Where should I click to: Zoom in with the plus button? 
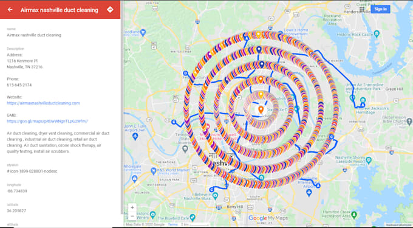click(132, 208)
